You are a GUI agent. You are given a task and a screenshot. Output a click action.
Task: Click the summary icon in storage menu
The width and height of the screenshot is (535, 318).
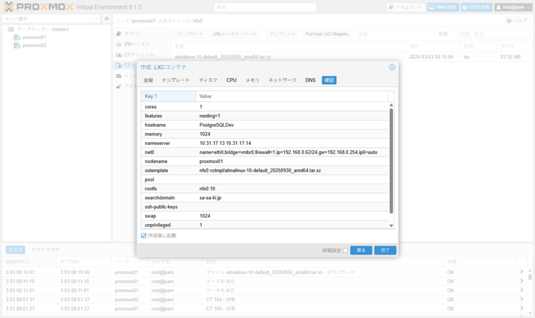pyautogui.click(x=119, y=33)
